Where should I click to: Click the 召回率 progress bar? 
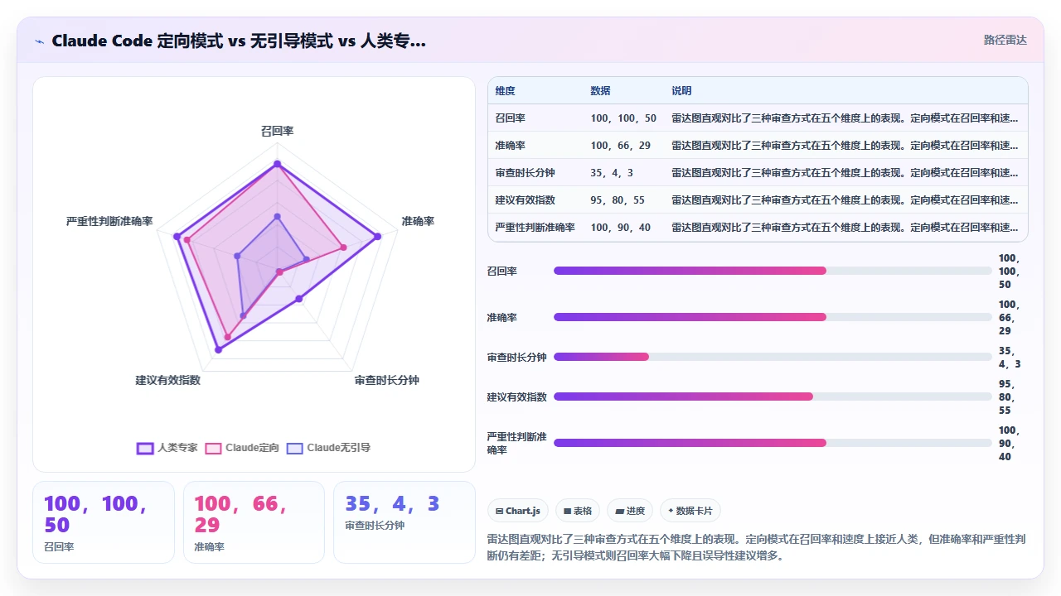click(773, 271)
